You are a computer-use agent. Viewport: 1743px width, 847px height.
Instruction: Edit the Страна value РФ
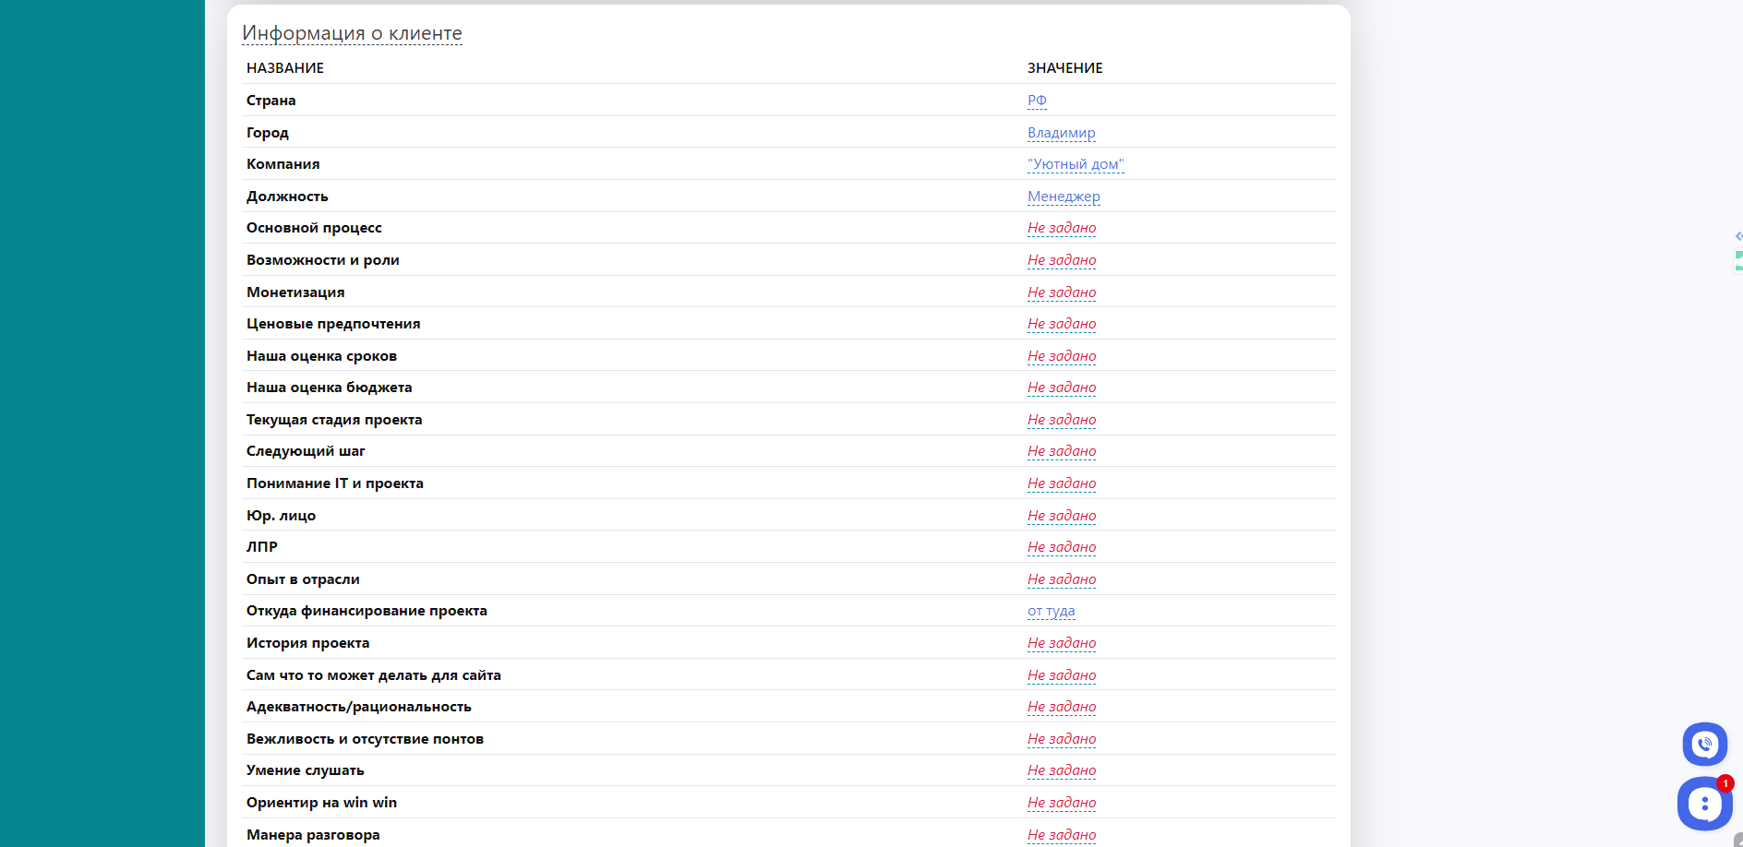[1037, 101]
